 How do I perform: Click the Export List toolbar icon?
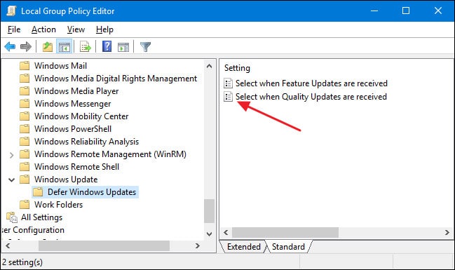point(86,46)
